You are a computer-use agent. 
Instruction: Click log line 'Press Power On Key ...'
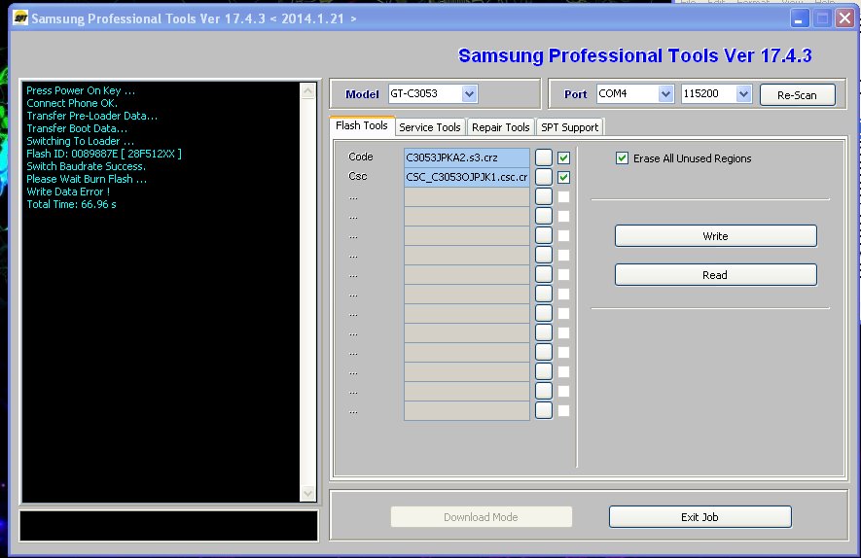[81, 90]
